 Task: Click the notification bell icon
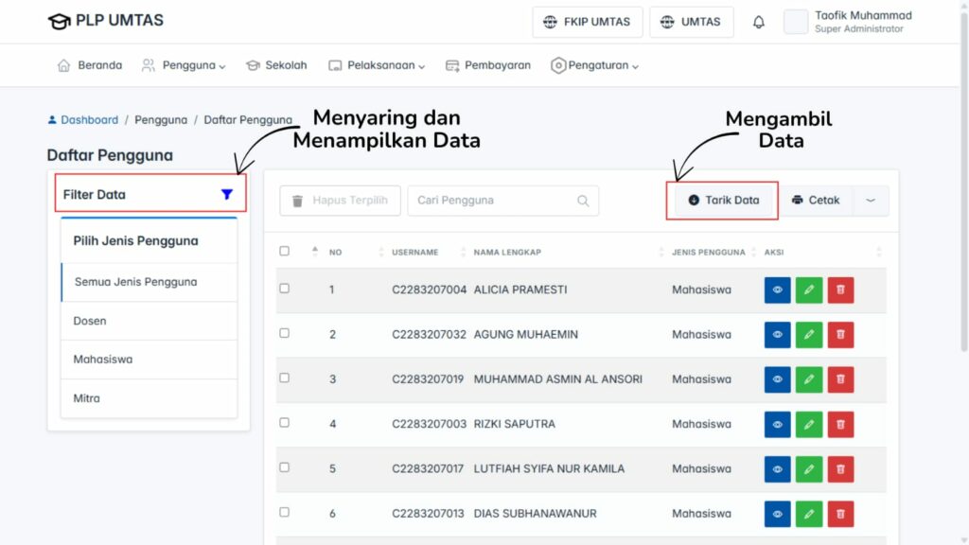[759, 22]
